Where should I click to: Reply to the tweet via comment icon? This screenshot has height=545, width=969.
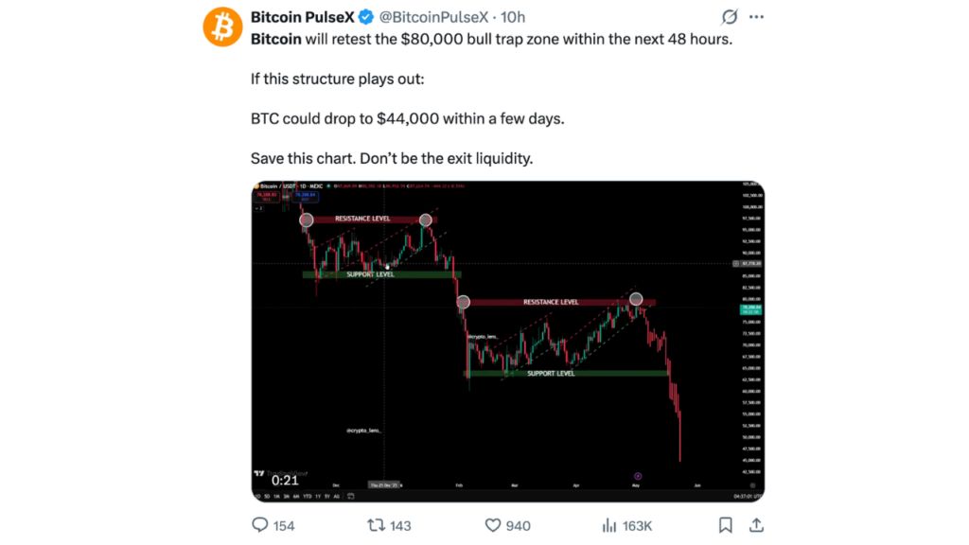pyautogui.click(x=260, y=525)
